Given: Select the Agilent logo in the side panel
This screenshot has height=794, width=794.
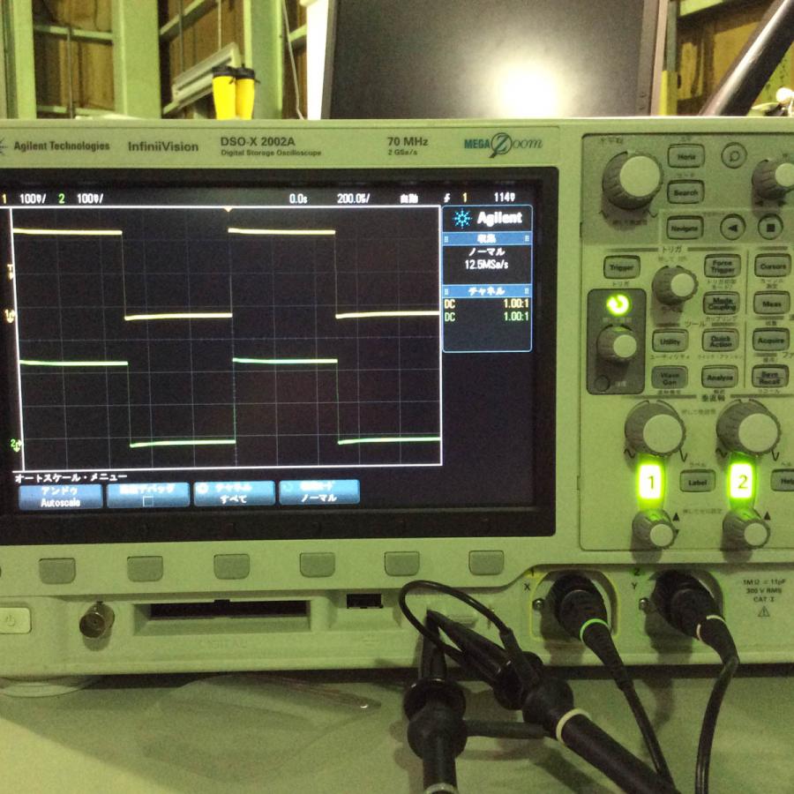Looking at the screenshot, I should click(487, 218).
